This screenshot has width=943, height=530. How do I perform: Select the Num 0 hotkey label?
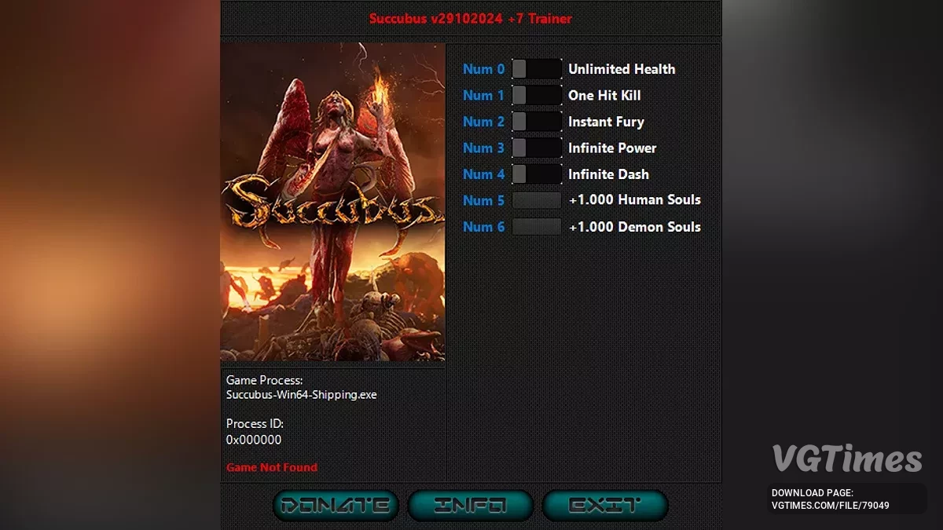pos(483,69)
